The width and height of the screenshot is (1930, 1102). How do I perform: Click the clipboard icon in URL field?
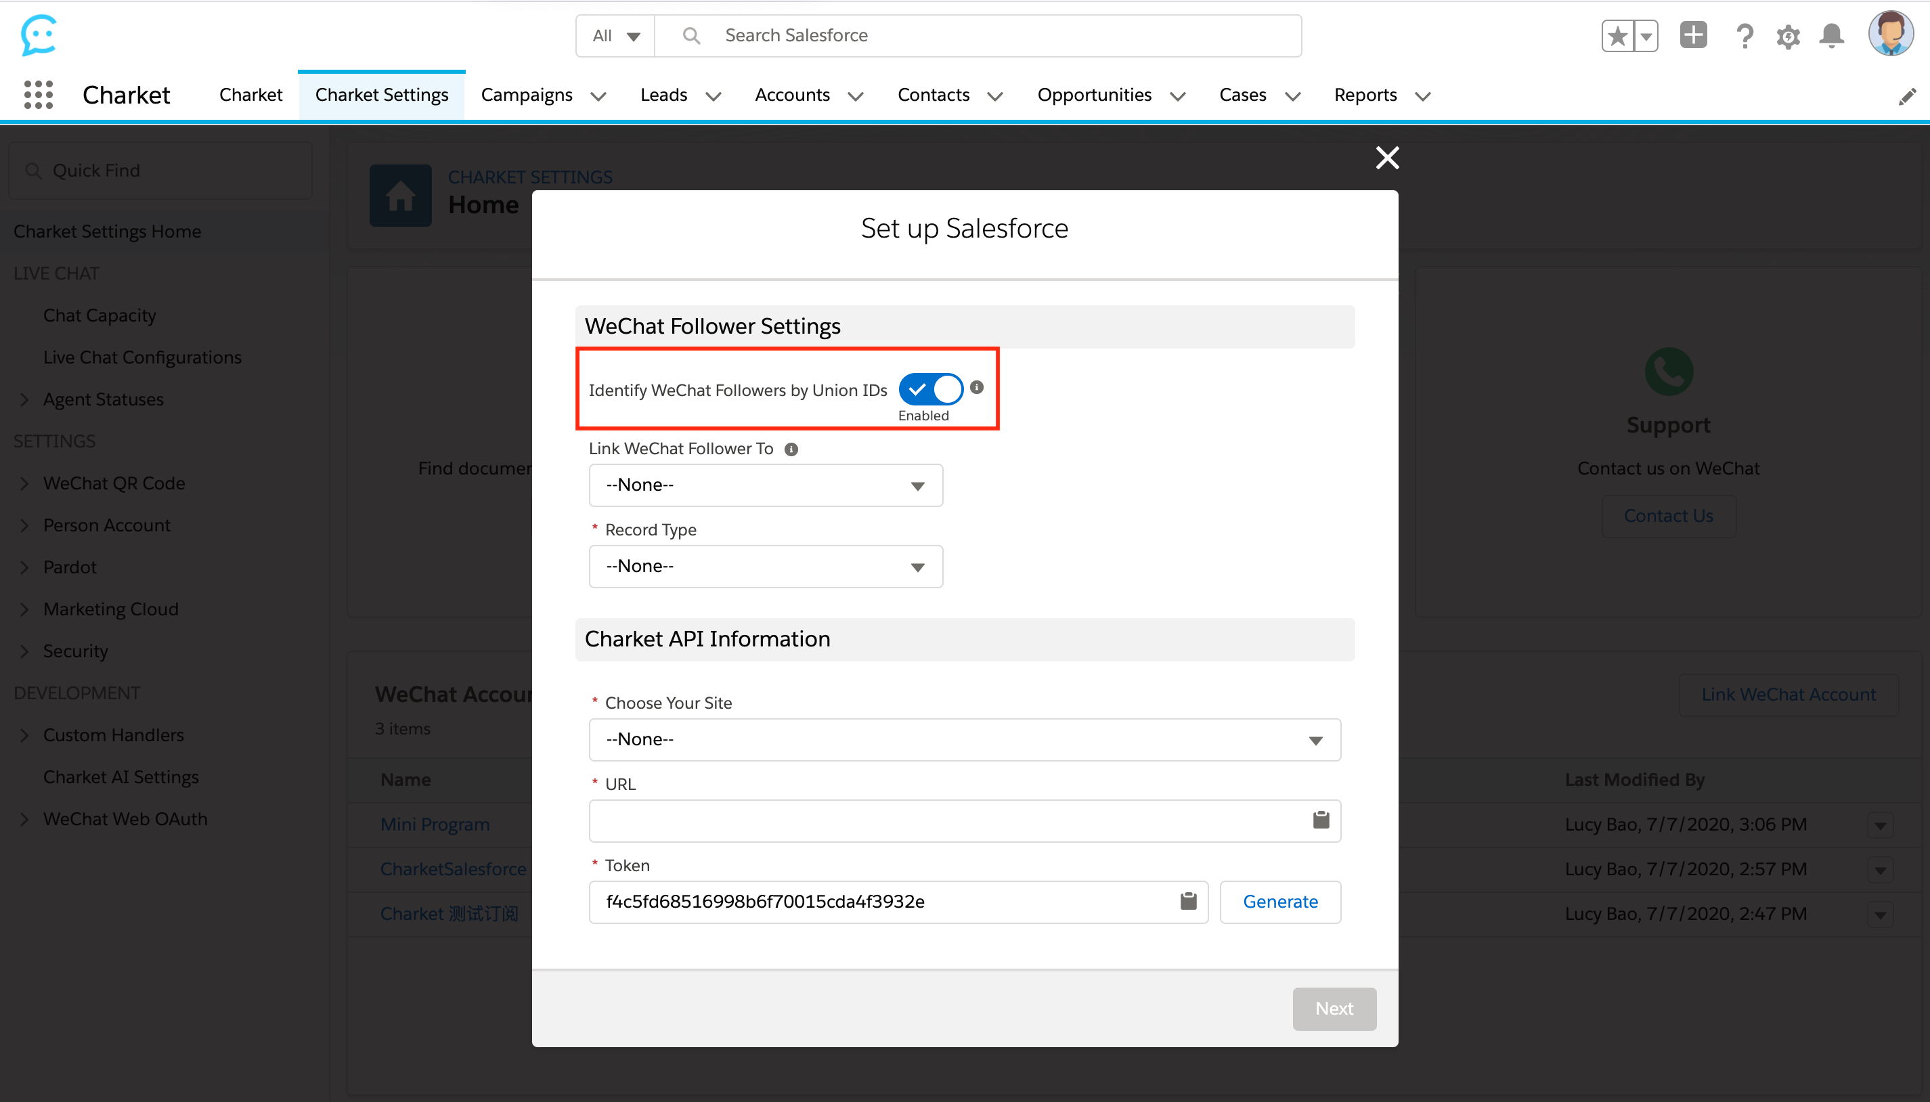coord(1321,820)
